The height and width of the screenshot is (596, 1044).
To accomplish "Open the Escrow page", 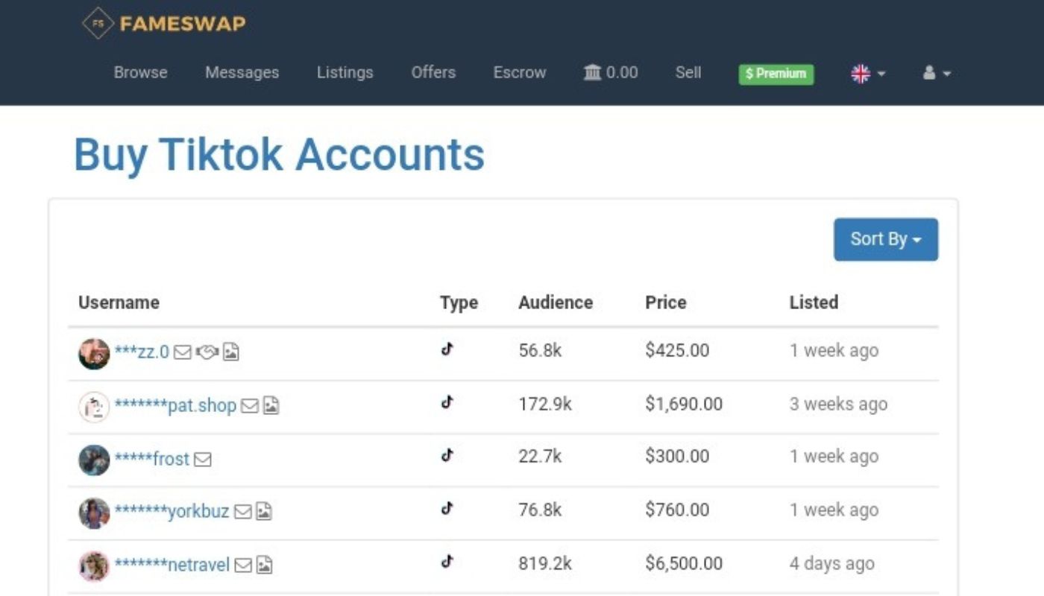I will (x=519, y=72).
